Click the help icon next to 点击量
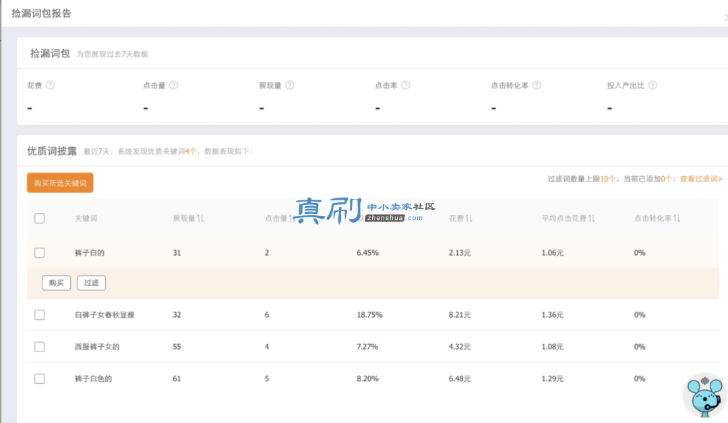The height and width of the screenshot is (423, 728). [x=174, y=85]
